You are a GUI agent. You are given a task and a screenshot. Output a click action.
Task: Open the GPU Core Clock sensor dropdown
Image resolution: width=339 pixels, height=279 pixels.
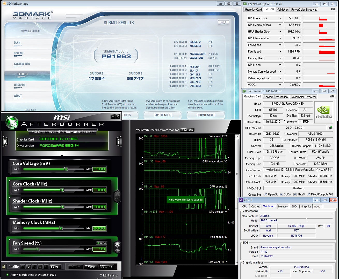pyautogui.click(x=280, y=18)
